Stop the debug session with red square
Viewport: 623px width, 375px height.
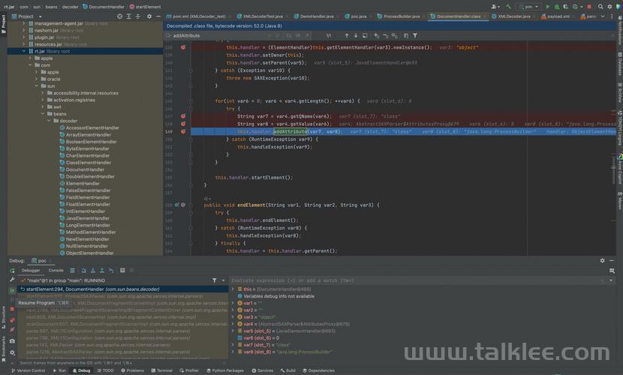12,309
